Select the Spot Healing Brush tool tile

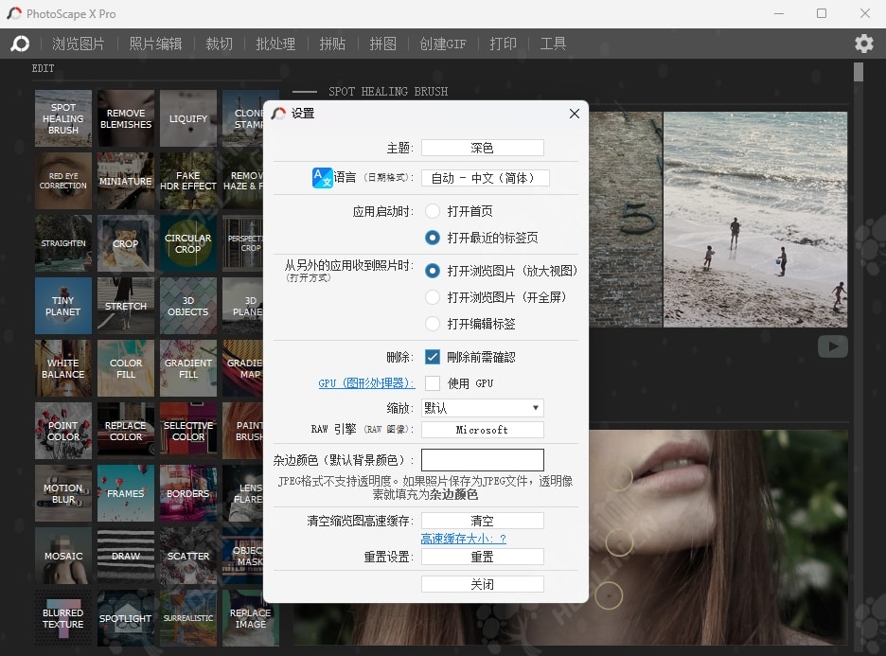[63, 118]
